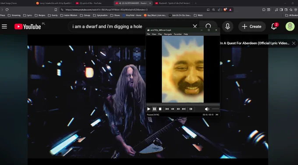
Task: Adjust media player volume slider
Action: pyautogui.click(x=215, y=109)
